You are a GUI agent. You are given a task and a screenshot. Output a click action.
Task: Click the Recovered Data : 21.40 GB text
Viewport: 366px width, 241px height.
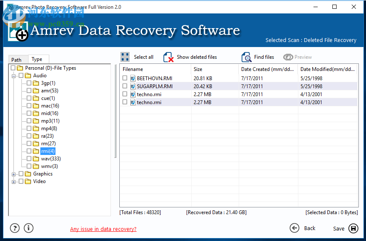(x=216, y=212)
